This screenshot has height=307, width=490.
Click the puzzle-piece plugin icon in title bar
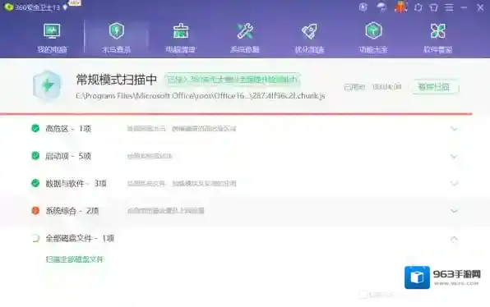[x=418, y=7]
